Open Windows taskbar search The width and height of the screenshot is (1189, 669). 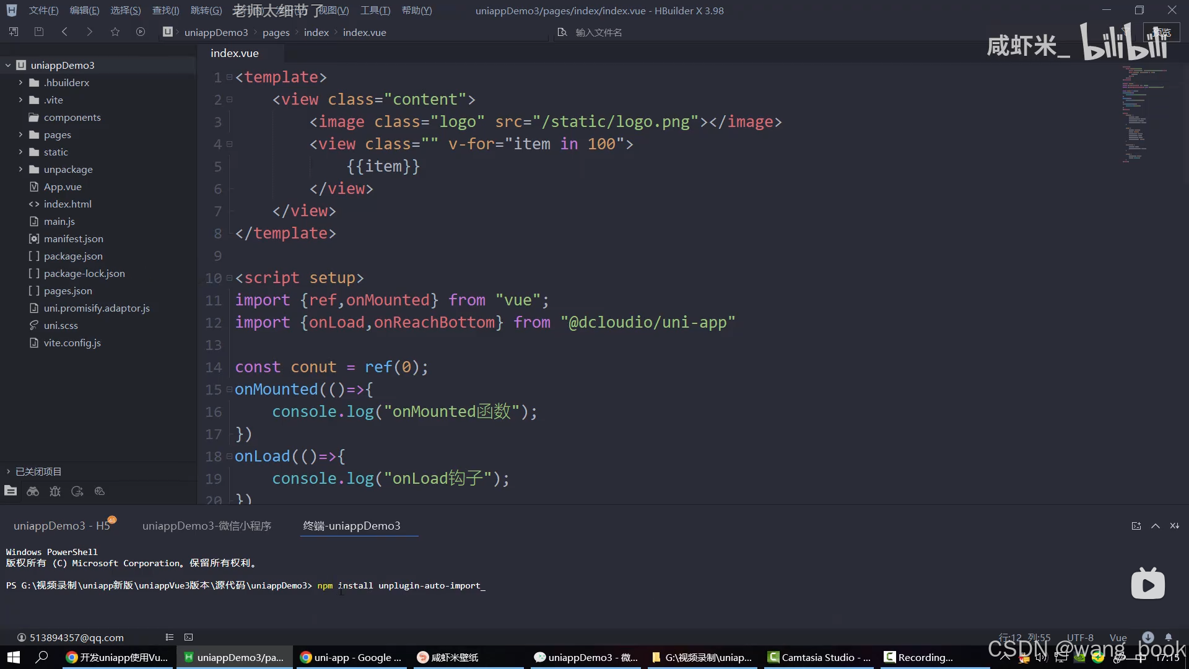(x=41, y=657)
